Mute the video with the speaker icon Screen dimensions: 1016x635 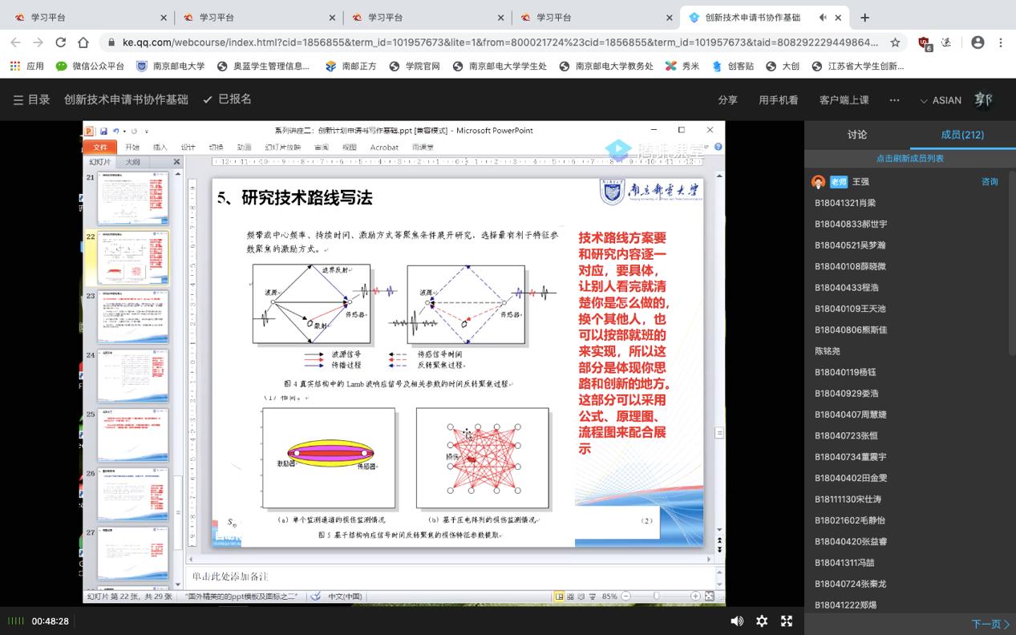pos(736,620)
